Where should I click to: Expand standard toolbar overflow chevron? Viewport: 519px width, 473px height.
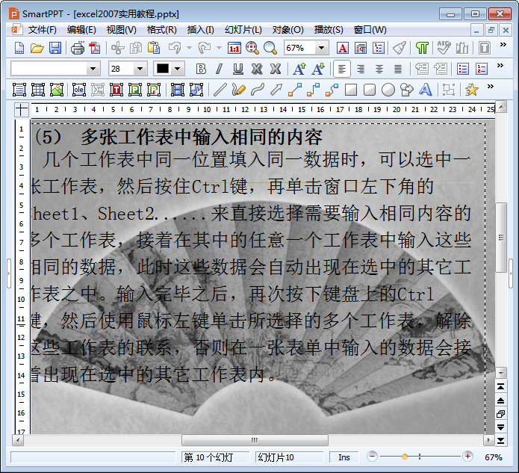click(x=503, y=44)
